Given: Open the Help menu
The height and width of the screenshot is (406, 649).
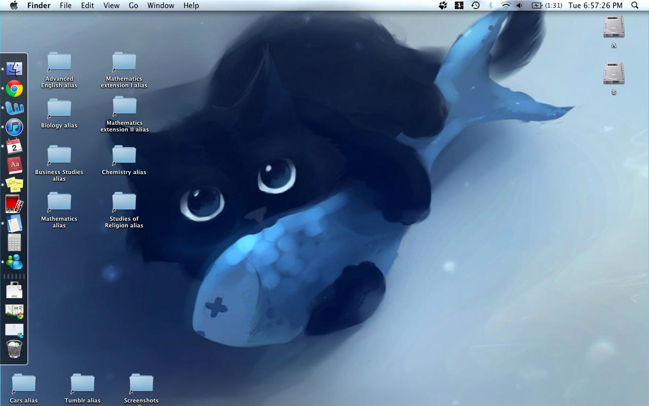Looking at the screenshot, I should coord(191,5).
